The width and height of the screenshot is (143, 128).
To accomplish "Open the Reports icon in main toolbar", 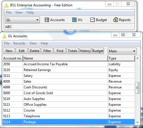I will pos(122,20).
